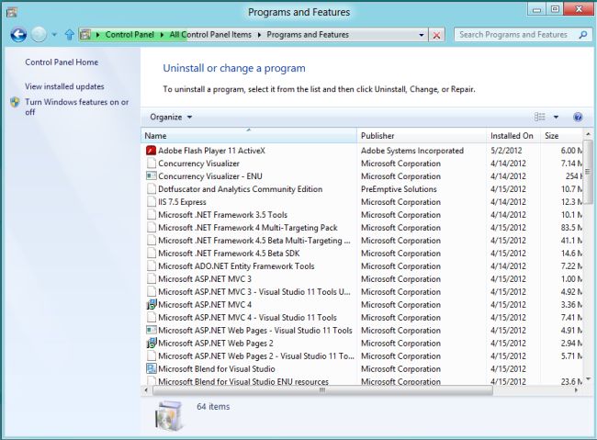
Task: Select Concurrency Visualizer - ENU icon
Action: pos(152,176)
